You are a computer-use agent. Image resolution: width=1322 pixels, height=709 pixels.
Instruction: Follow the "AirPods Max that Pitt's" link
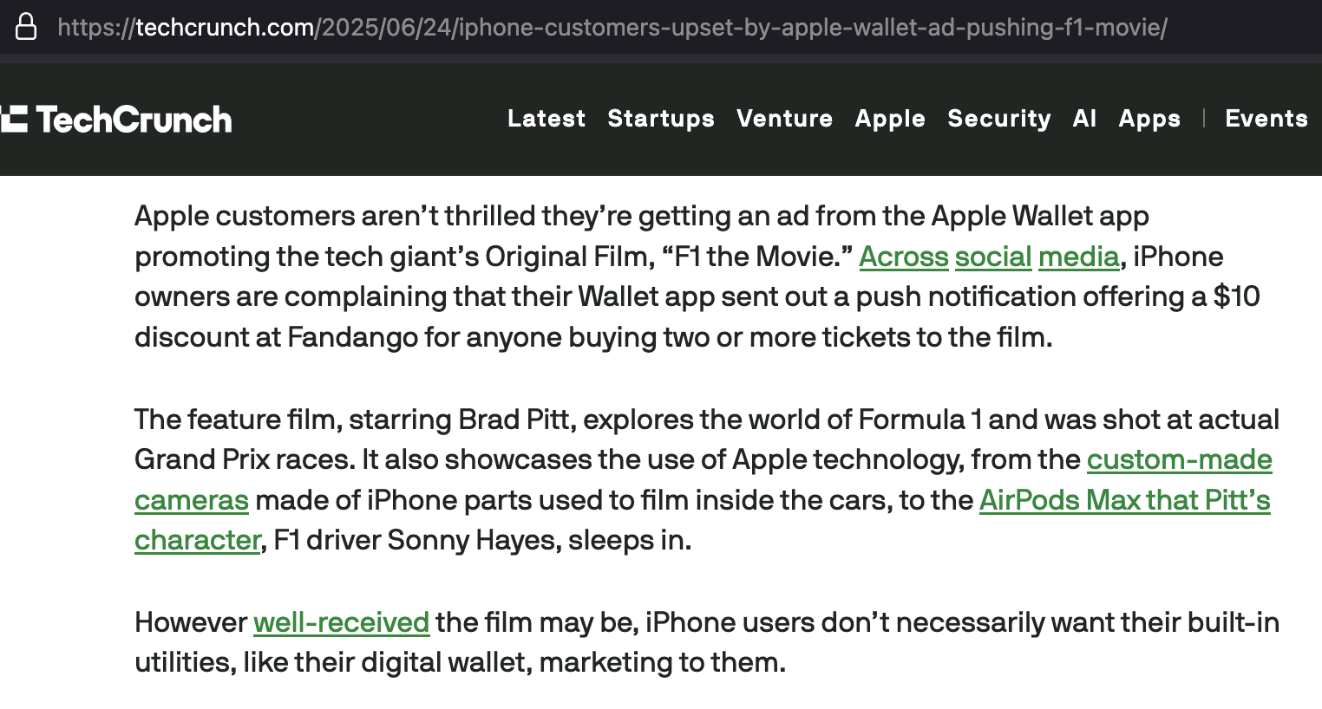click(x=1124, y=501)
